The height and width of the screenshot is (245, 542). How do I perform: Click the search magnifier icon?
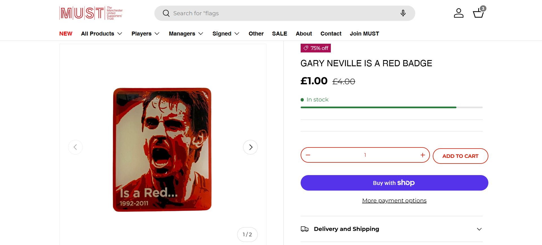tap(166, 13)
